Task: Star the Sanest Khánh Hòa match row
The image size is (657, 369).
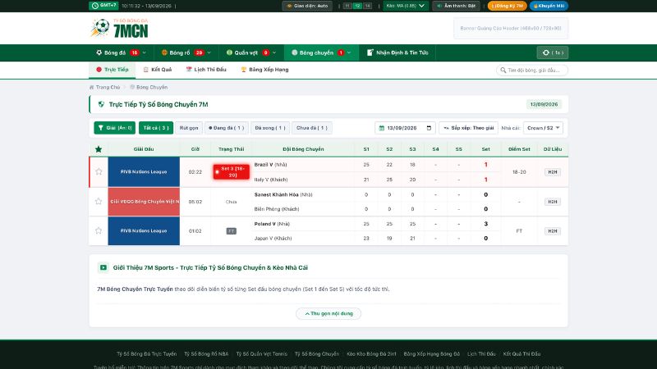Action: tap(99, 201)
